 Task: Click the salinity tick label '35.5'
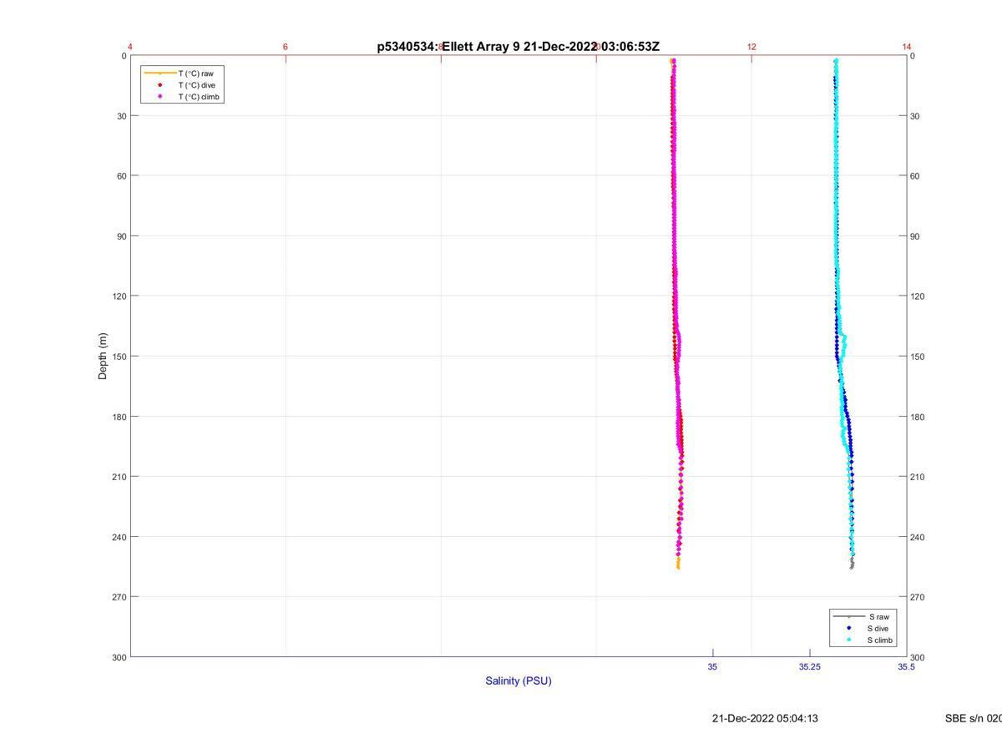[x=906, y=666]
